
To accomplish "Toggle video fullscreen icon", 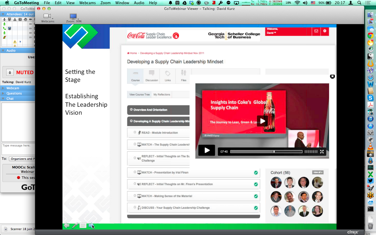I will (322, 151).
